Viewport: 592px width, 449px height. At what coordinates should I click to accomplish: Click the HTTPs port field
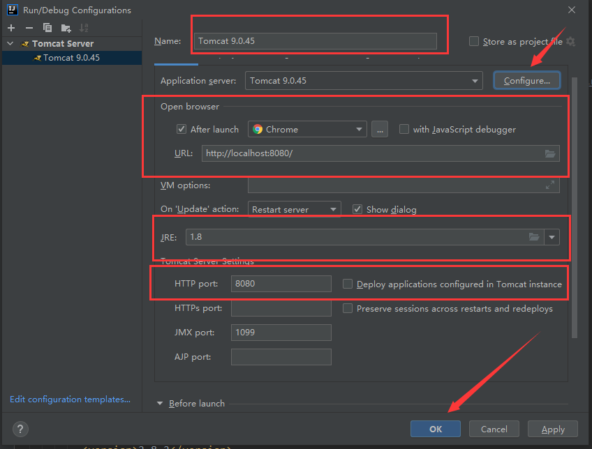[281, 308]
